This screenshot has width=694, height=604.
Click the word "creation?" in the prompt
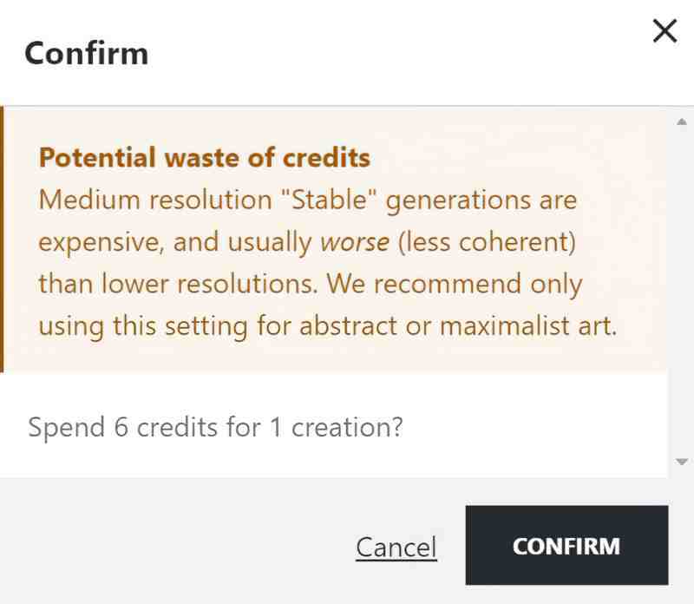point(347,428)
